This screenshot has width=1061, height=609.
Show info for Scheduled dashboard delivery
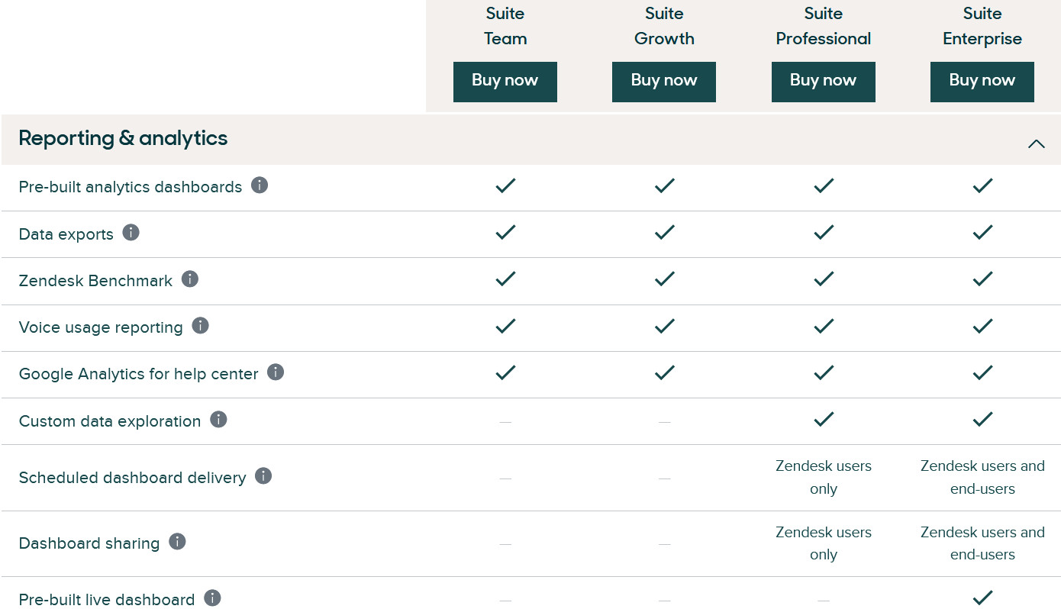[x=263, y=476]
